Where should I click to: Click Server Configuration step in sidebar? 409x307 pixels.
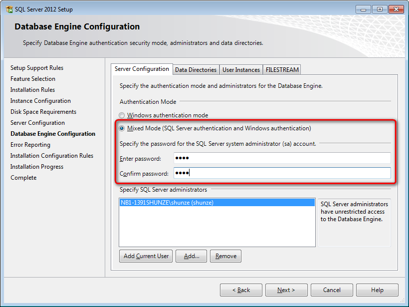[x=37, y=123]
